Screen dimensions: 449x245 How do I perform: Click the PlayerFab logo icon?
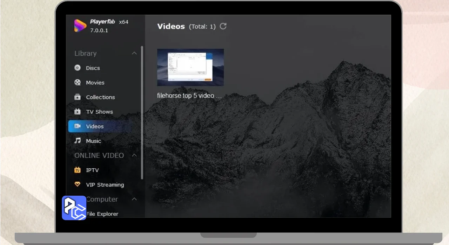80,26
